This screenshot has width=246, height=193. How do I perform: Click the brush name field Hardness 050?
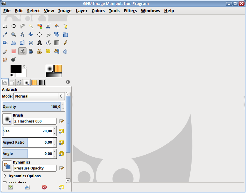(x=35, y=121)
